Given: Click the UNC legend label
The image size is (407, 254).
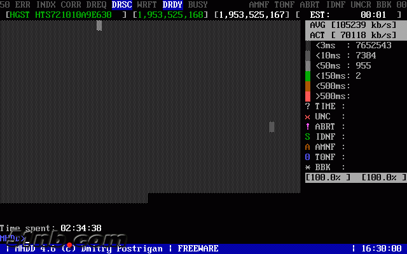Looking at the screenshot, I should 322,116.
